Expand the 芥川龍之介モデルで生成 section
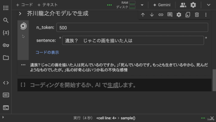Image resolution: width=216 pixels, height=122 pixels. coord(20,14)
